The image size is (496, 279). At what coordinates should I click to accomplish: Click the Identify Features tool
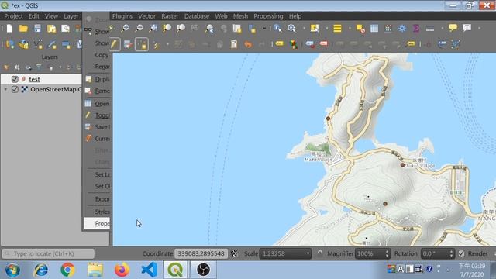(x=277, y=28)
